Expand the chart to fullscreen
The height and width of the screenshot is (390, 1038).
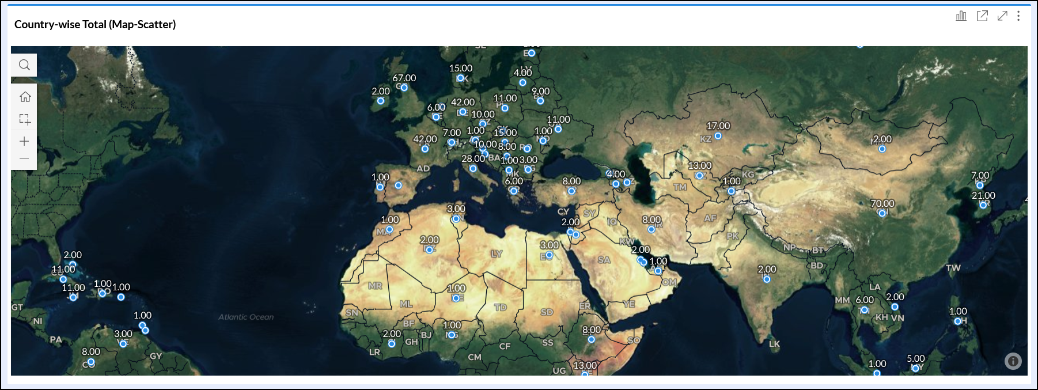click(1002, 16)
